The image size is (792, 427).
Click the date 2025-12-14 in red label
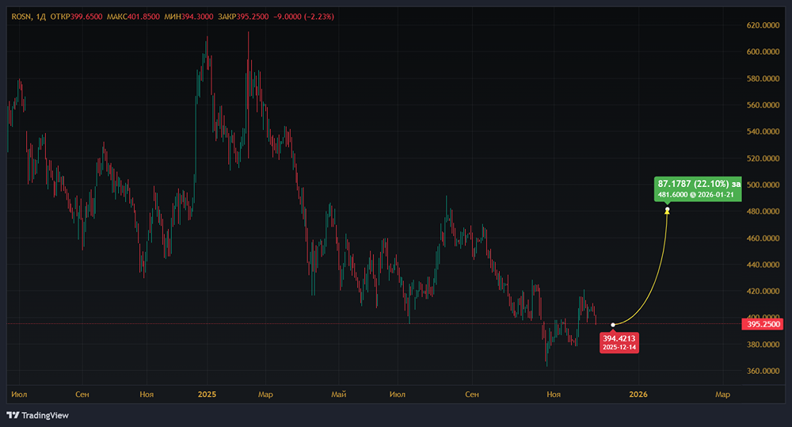tap(619, 347)
